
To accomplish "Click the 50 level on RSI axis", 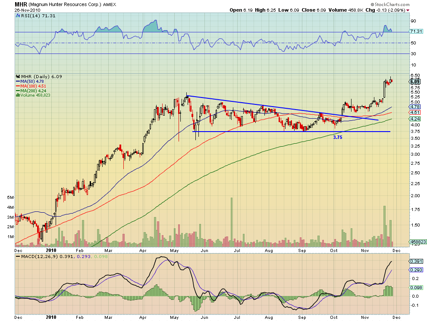I will (413, 43).
